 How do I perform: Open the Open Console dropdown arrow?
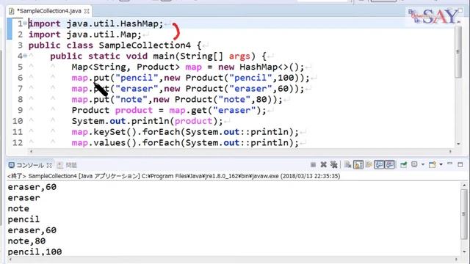441,164
